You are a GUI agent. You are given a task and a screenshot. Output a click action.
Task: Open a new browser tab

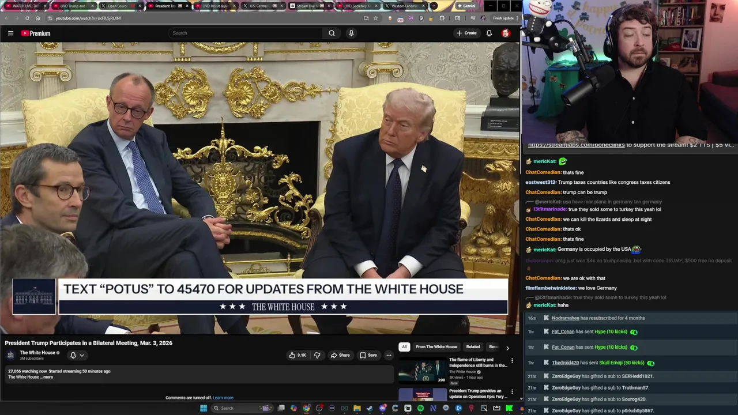pos(434,6)
